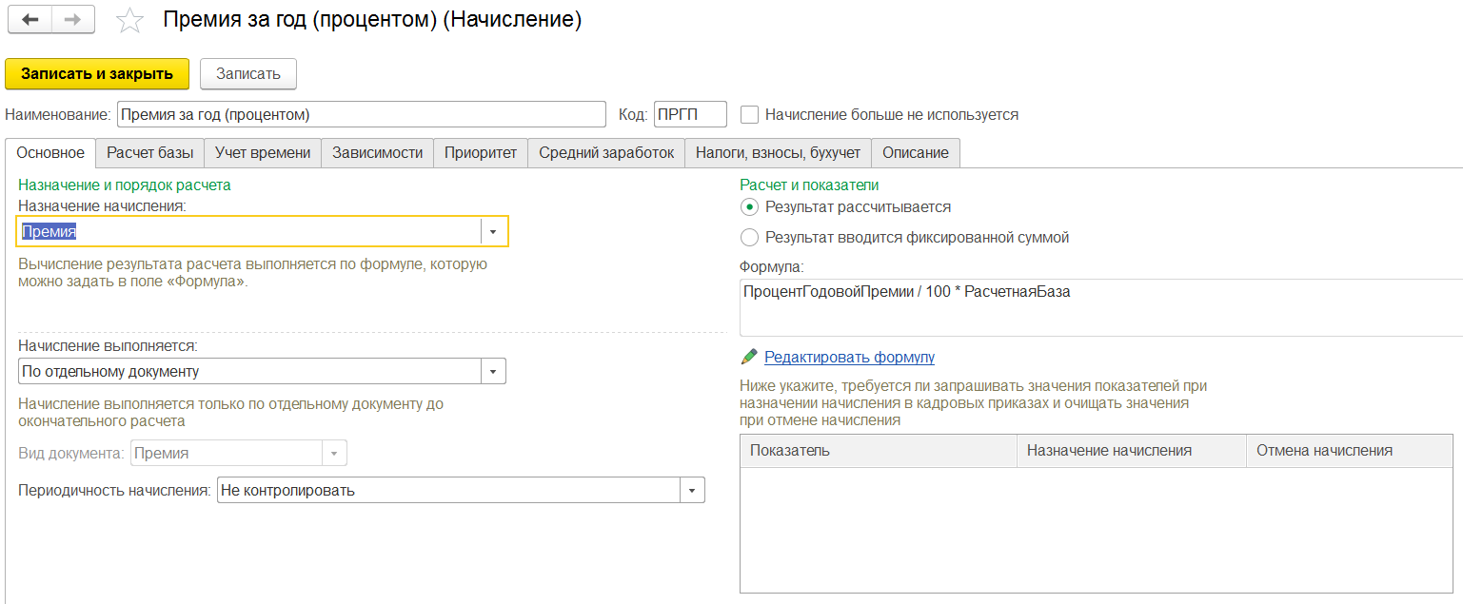Click the 'Редактировать формулу' link
Image resolution: width=1463 pixels, height=604 pixels.
point(849,358)
